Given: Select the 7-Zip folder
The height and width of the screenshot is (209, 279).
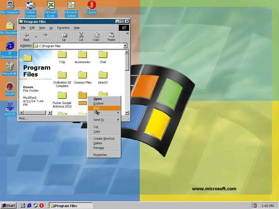Looking at the screenshot, I should [x=62, y=57].
